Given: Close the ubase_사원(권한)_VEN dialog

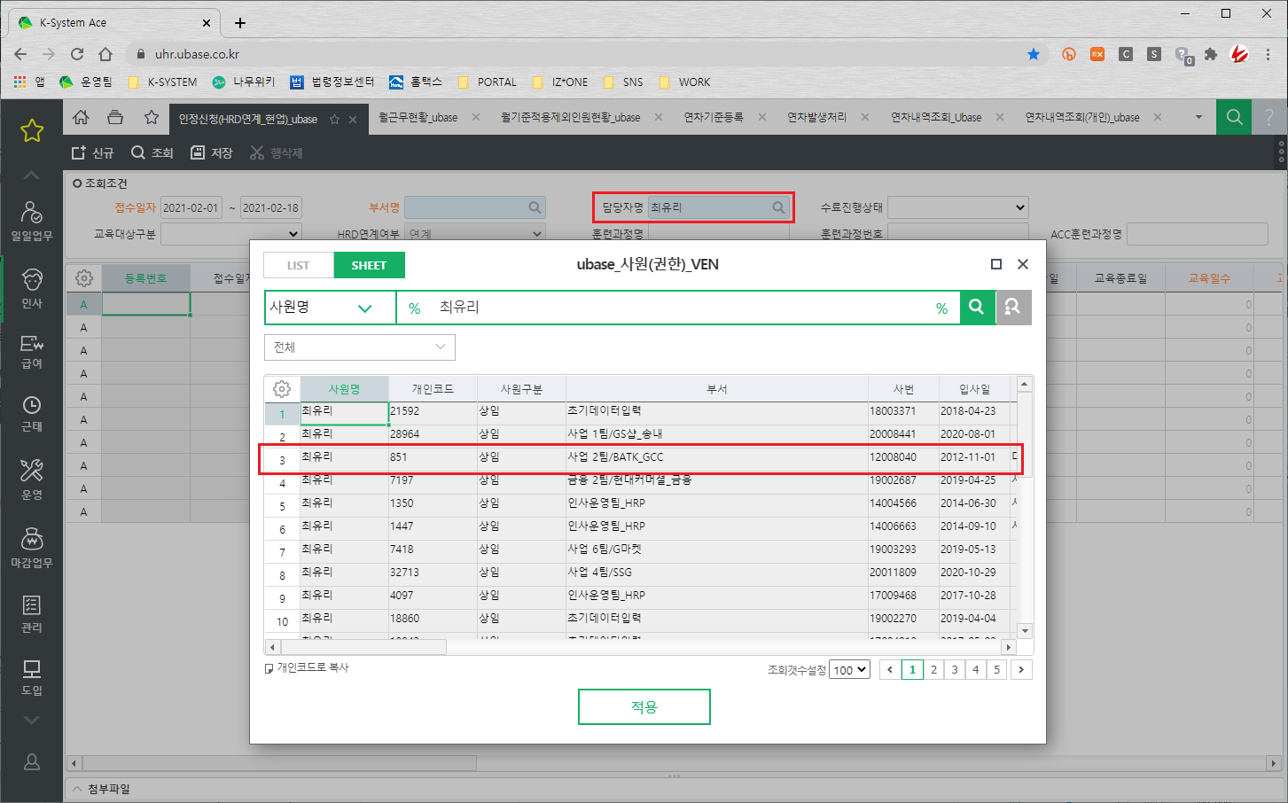Looking at the screenshot, I should click(x=1023, y=264).
